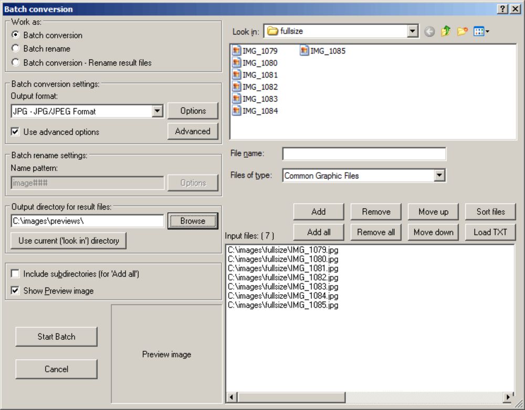Select input file C:\images\fullsize\IMG_1079.jpg

pyautogui.click(x=283, y=250)
